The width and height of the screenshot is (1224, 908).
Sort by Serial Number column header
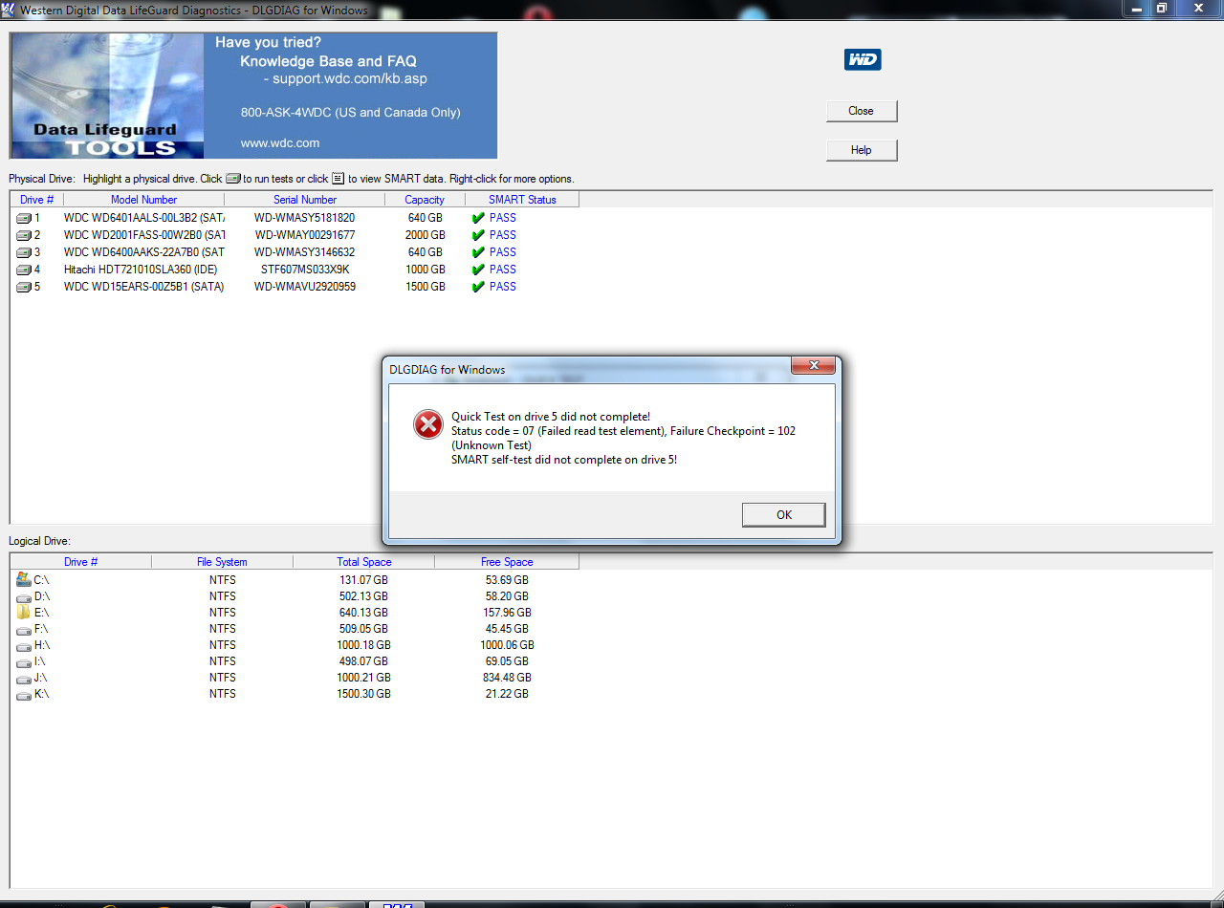[304, 200]
